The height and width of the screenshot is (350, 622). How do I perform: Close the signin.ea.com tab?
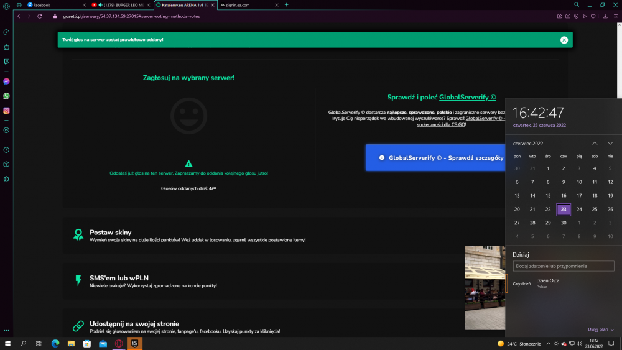pyautogui.click(x=277, y=5)
